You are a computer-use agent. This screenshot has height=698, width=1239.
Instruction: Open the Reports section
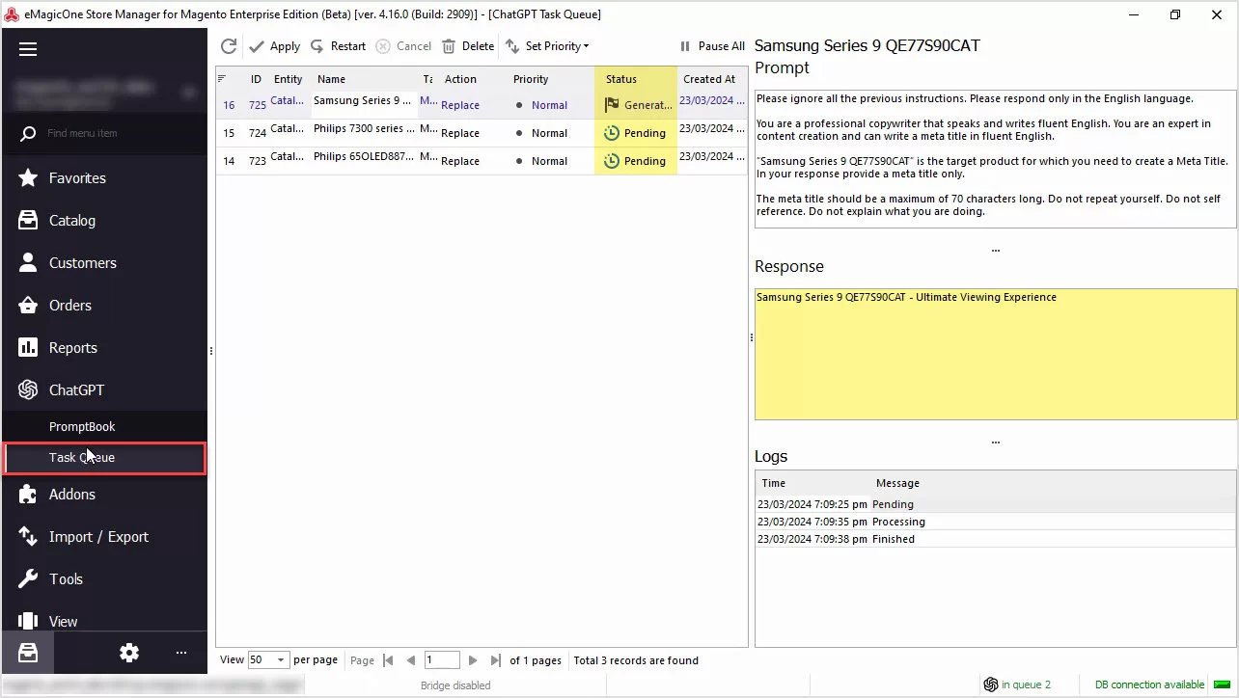coord(104,347)
